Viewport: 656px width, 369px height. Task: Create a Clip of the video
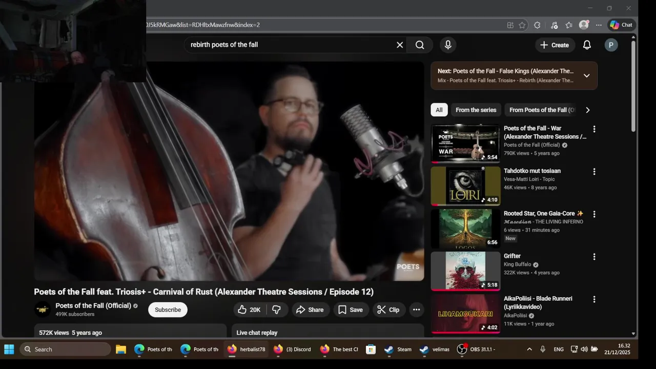pos(388,310)
